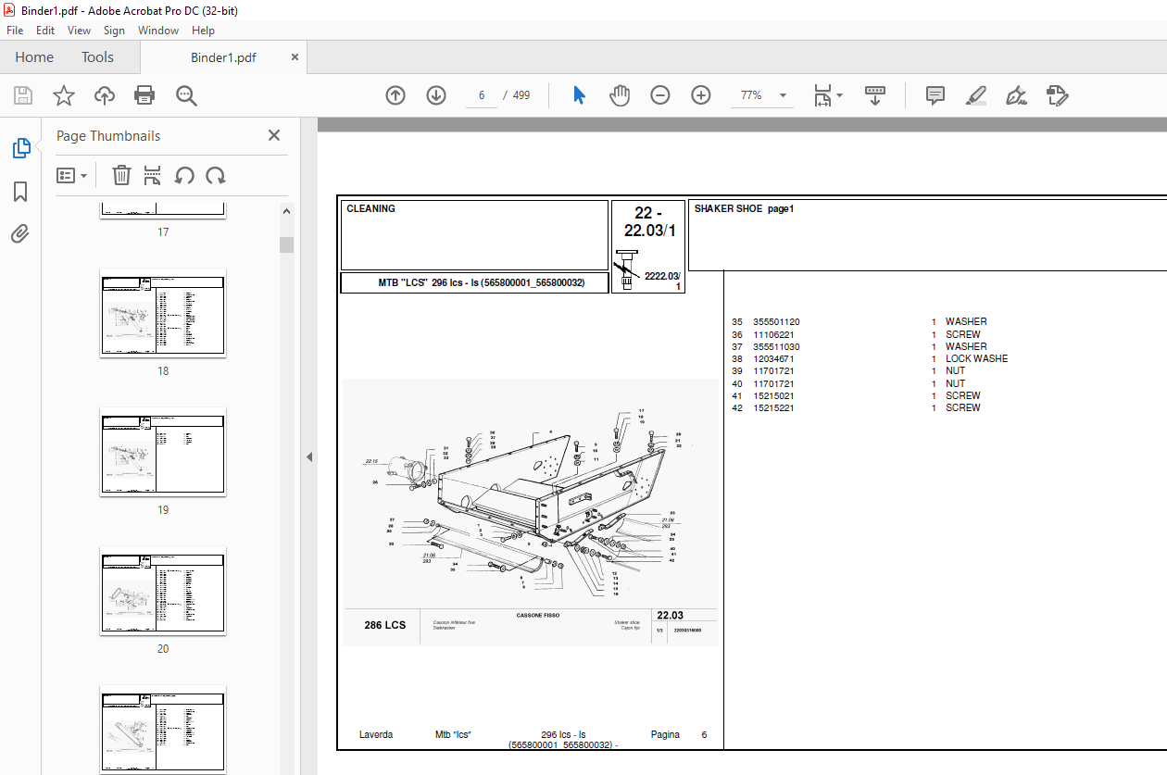
Task: Open the Bookmarks sidebar panel
Action: coord(20,192)
